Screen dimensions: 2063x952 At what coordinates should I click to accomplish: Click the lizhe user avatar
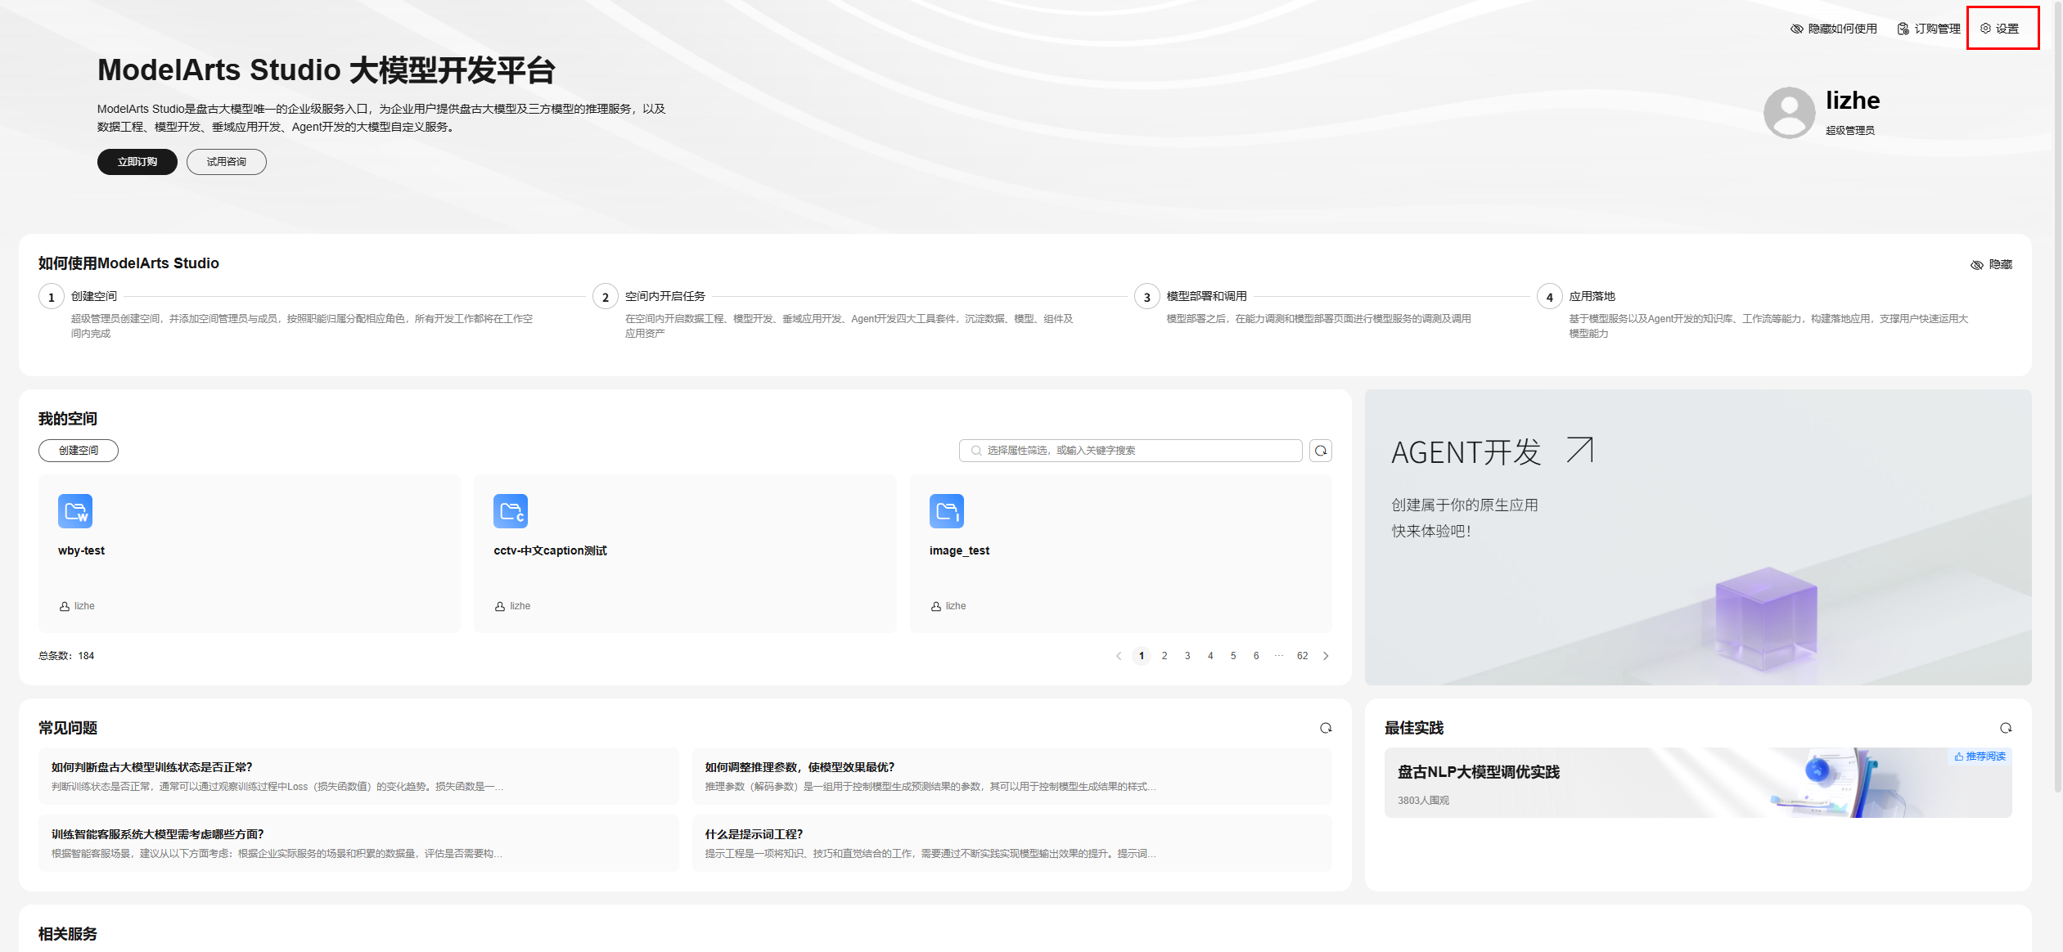tap(1789, 113)
